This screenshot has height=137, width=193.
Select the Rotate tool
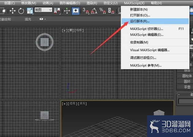[21, 11]
